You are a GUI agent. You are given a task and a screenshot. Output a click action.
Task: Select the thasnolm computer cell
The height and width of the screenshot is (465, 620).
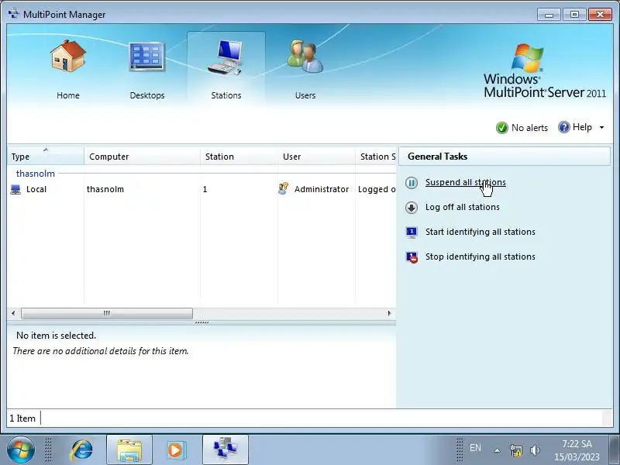(x=105, y=189)
